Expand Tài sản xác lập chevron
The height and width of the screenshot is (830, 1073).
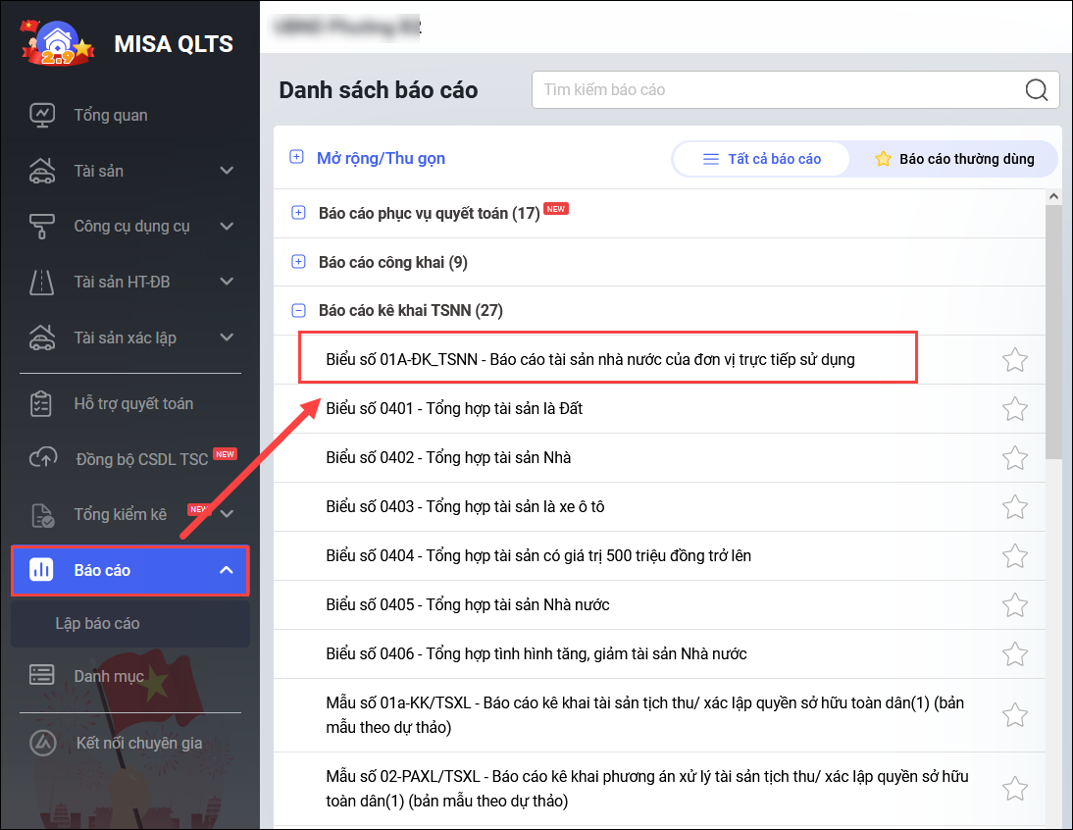[227, 337]
